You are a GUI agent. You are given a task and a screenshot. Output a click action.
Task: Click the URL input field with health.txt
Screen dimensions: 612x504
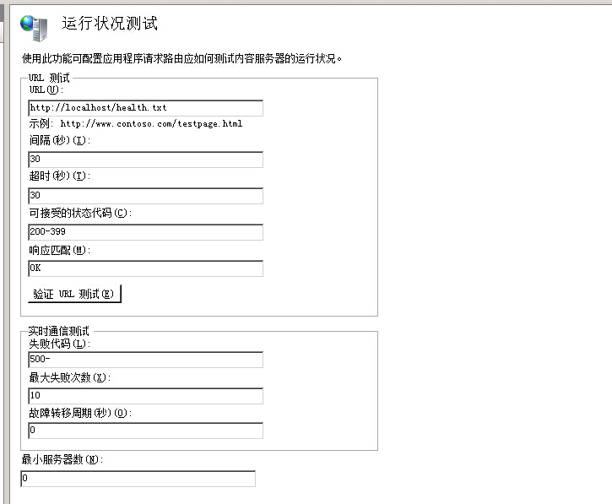pos(145,108)
